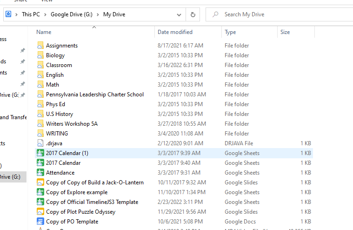The height and width of the screenshot is (230, 353).
Task: Click the Slides icon for Build a Jack-O-Lantern copy
Action: pyautogui.click(x=40, y=182)
